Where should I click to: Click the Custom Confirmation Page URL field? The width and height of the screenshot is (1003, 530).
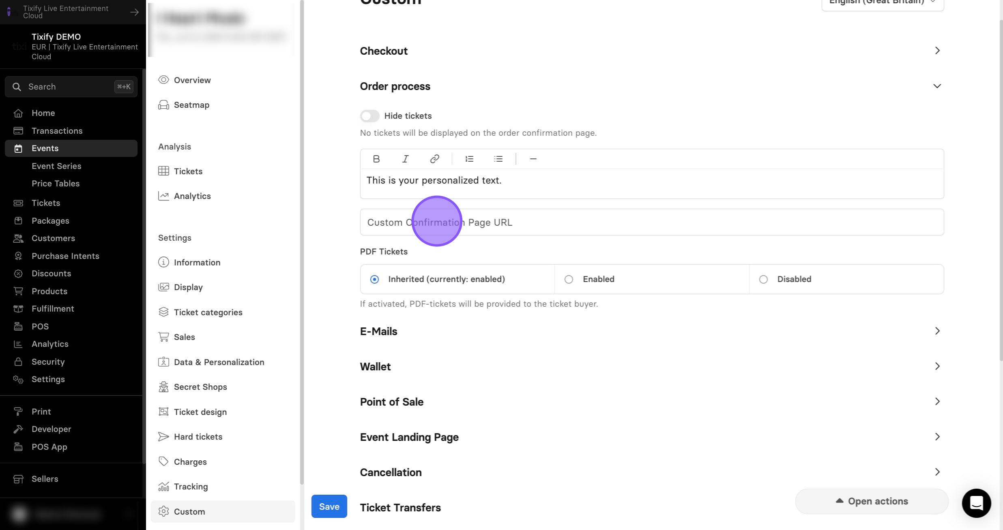(x=652, y=222)
